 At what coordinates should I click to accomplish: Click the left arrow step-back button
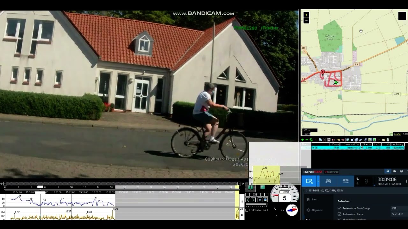click(x=248, y=200)
